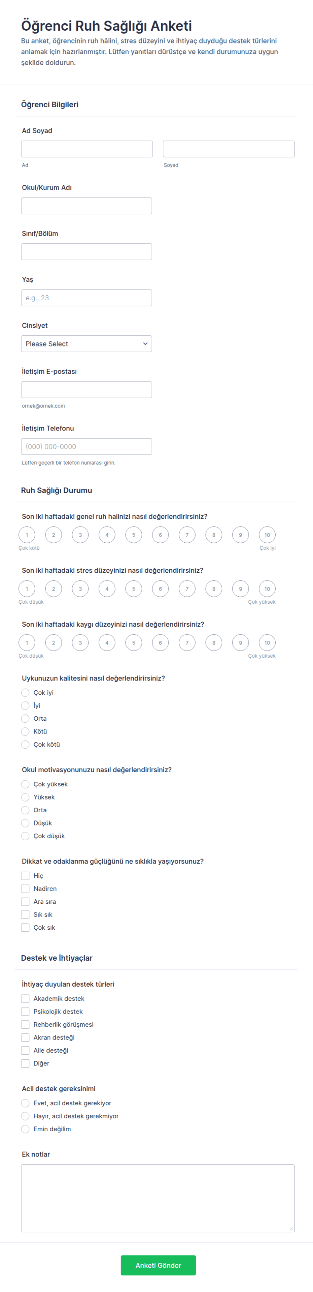Choose stress level 10 rating
Image resolution: width=313 pixels, height=1292 pixels.
tap(267, 589)
